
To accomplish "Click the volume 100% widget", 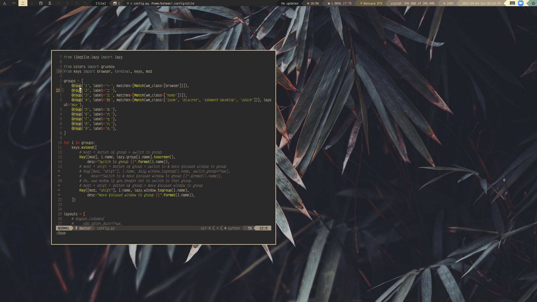I will click(448, 3).
